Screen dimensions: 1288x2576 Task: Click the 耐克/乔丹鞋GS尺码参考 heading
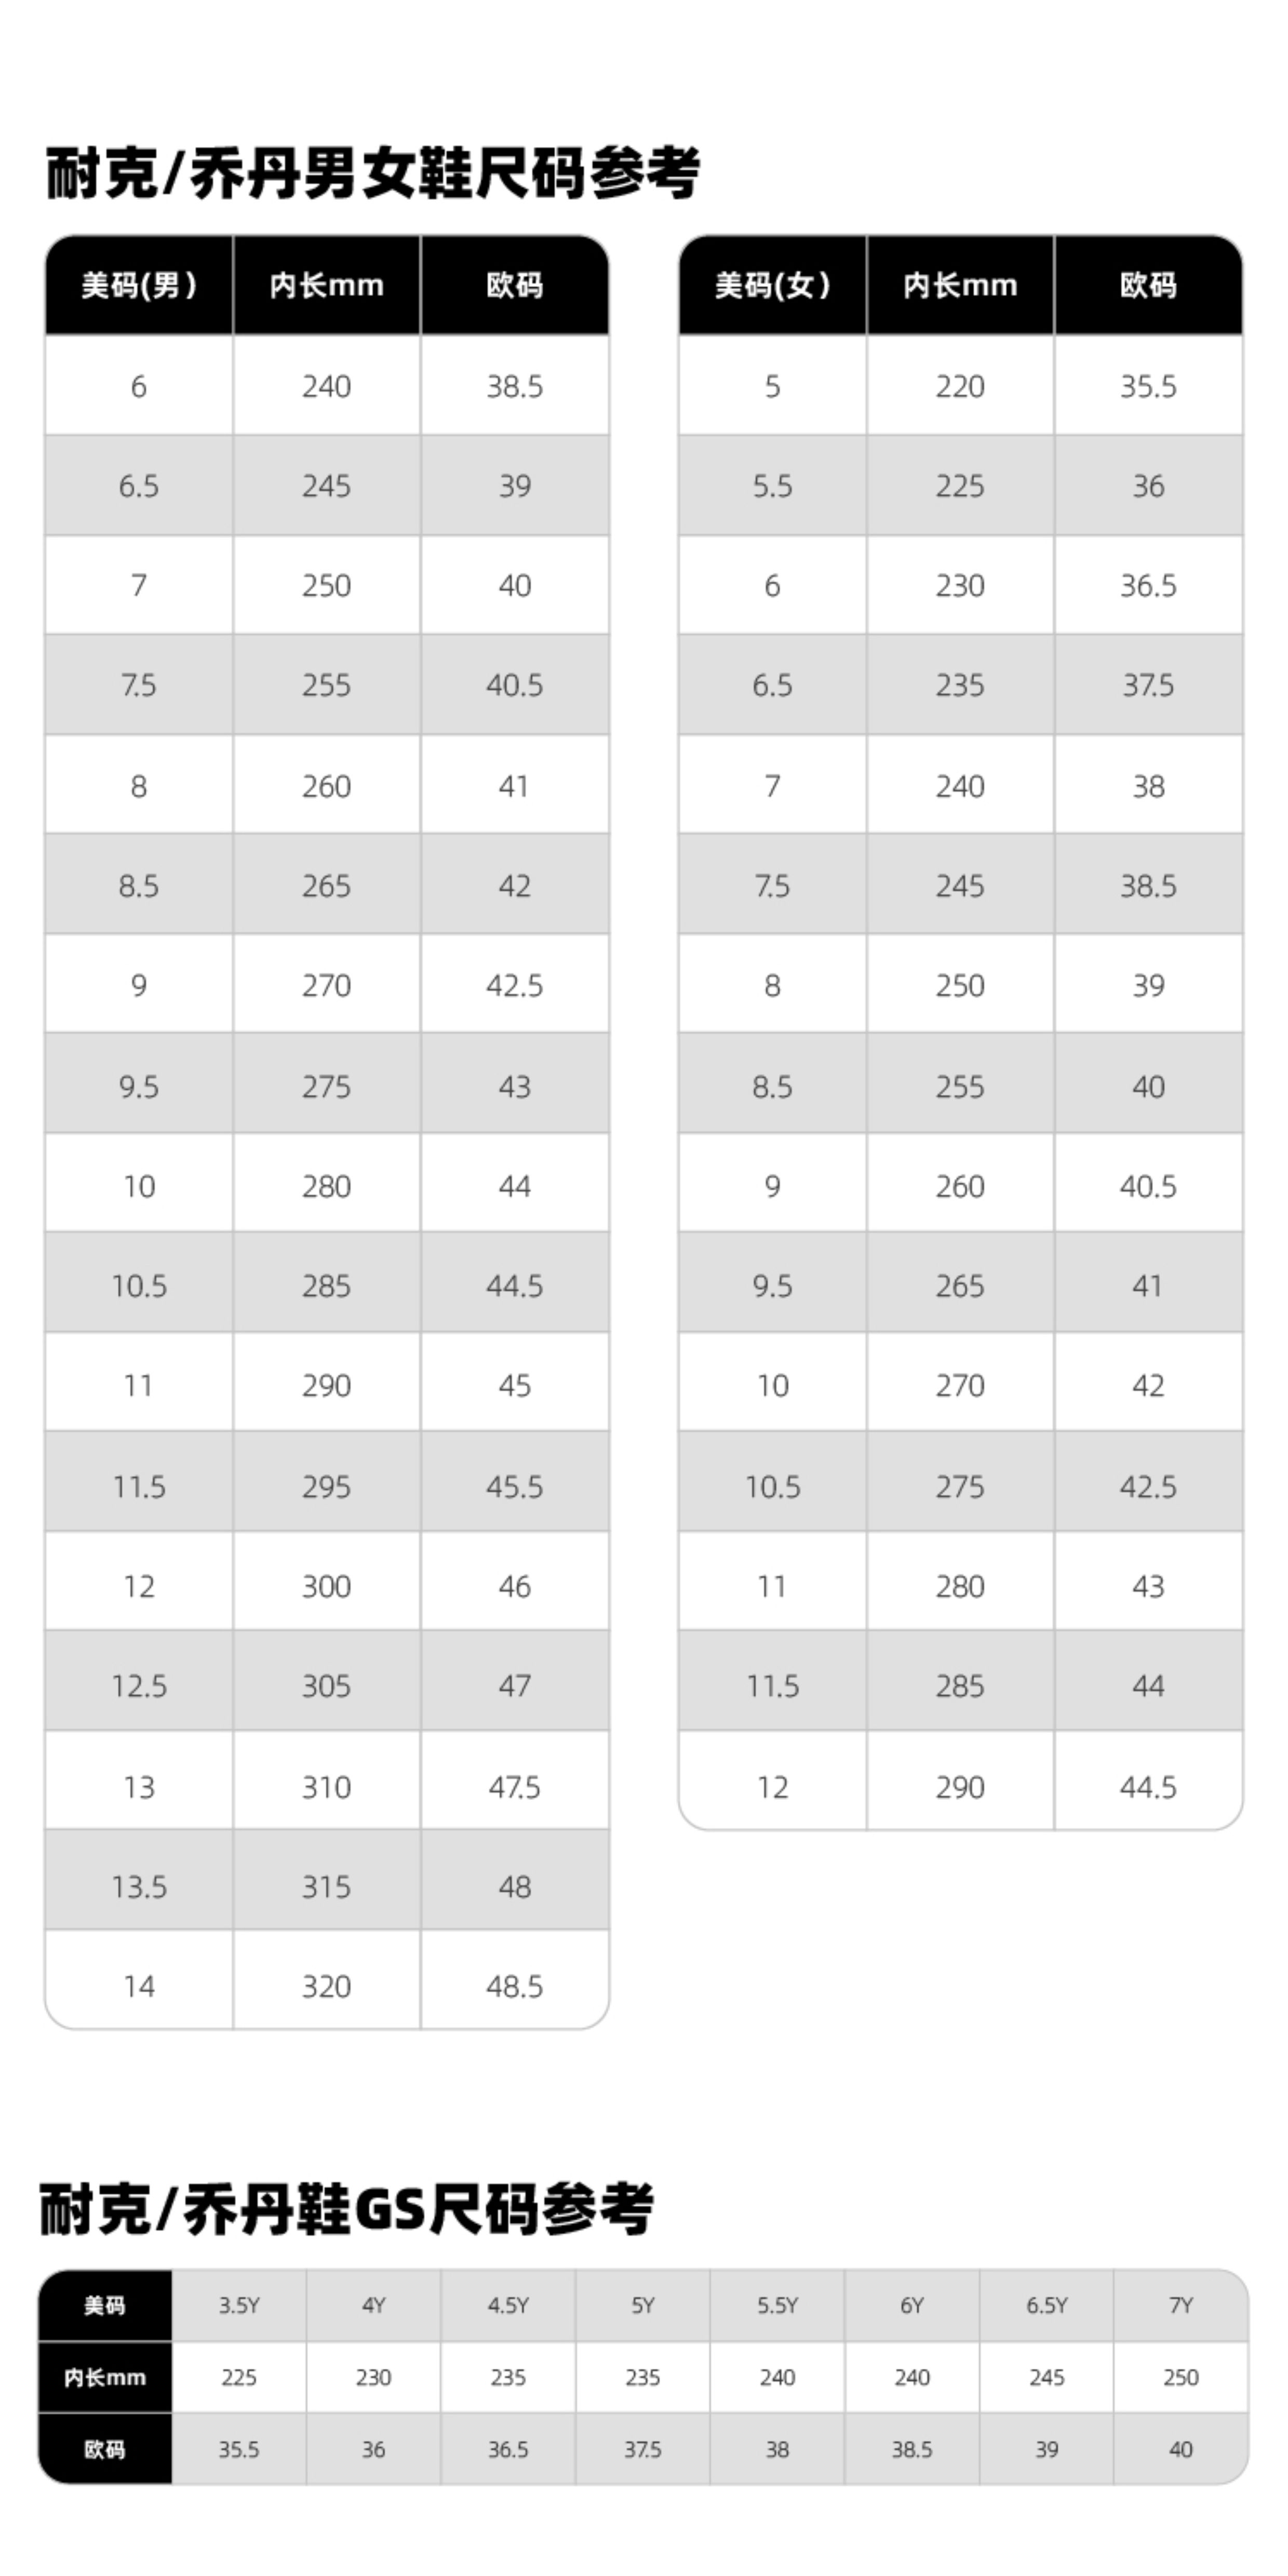pos(346,2209)
